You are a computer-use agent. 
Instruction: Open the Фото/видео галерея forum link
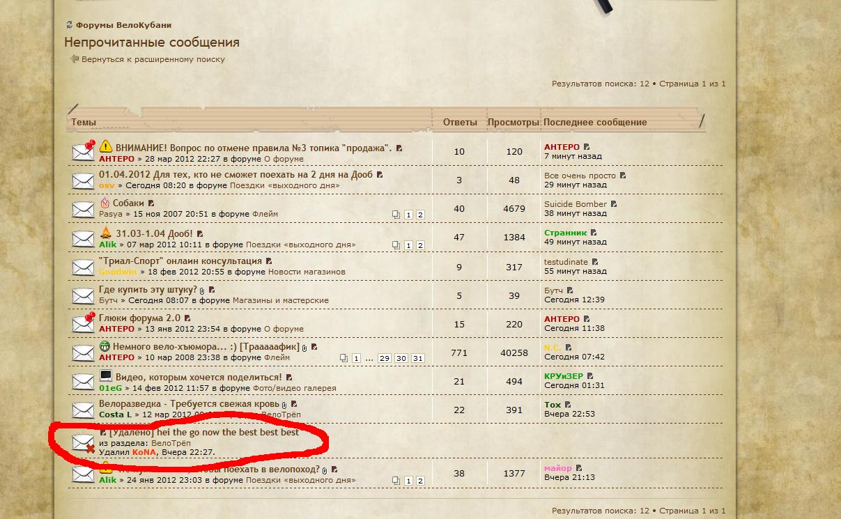tap(294, 388)
